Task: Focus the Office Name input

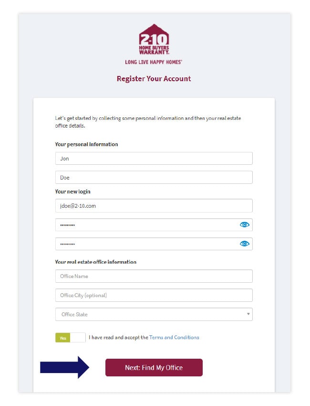Action: tap(154, 276)
